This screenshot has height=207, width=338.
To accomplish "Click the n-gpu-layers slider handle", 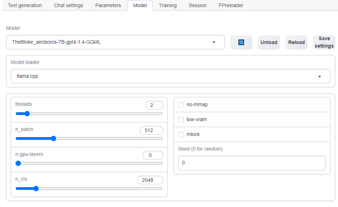I will pos(18,163).
